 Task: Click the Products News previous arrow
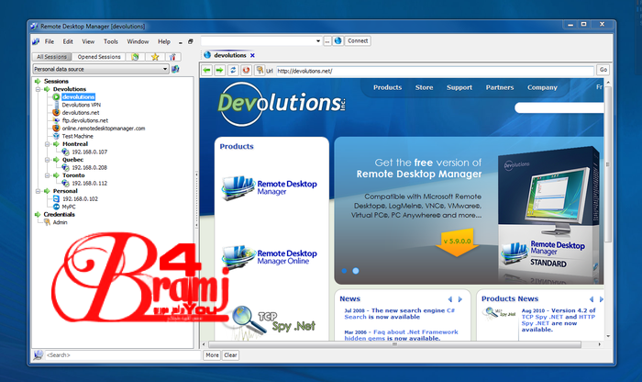click(592, 299)
